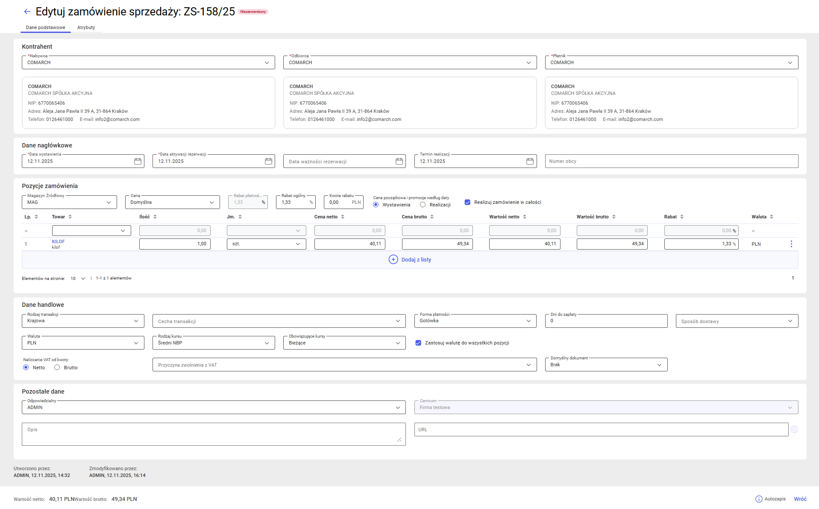This screenshot has width=819, height=509.
Task: Sort table by Towar column
Action: point(70,217)
